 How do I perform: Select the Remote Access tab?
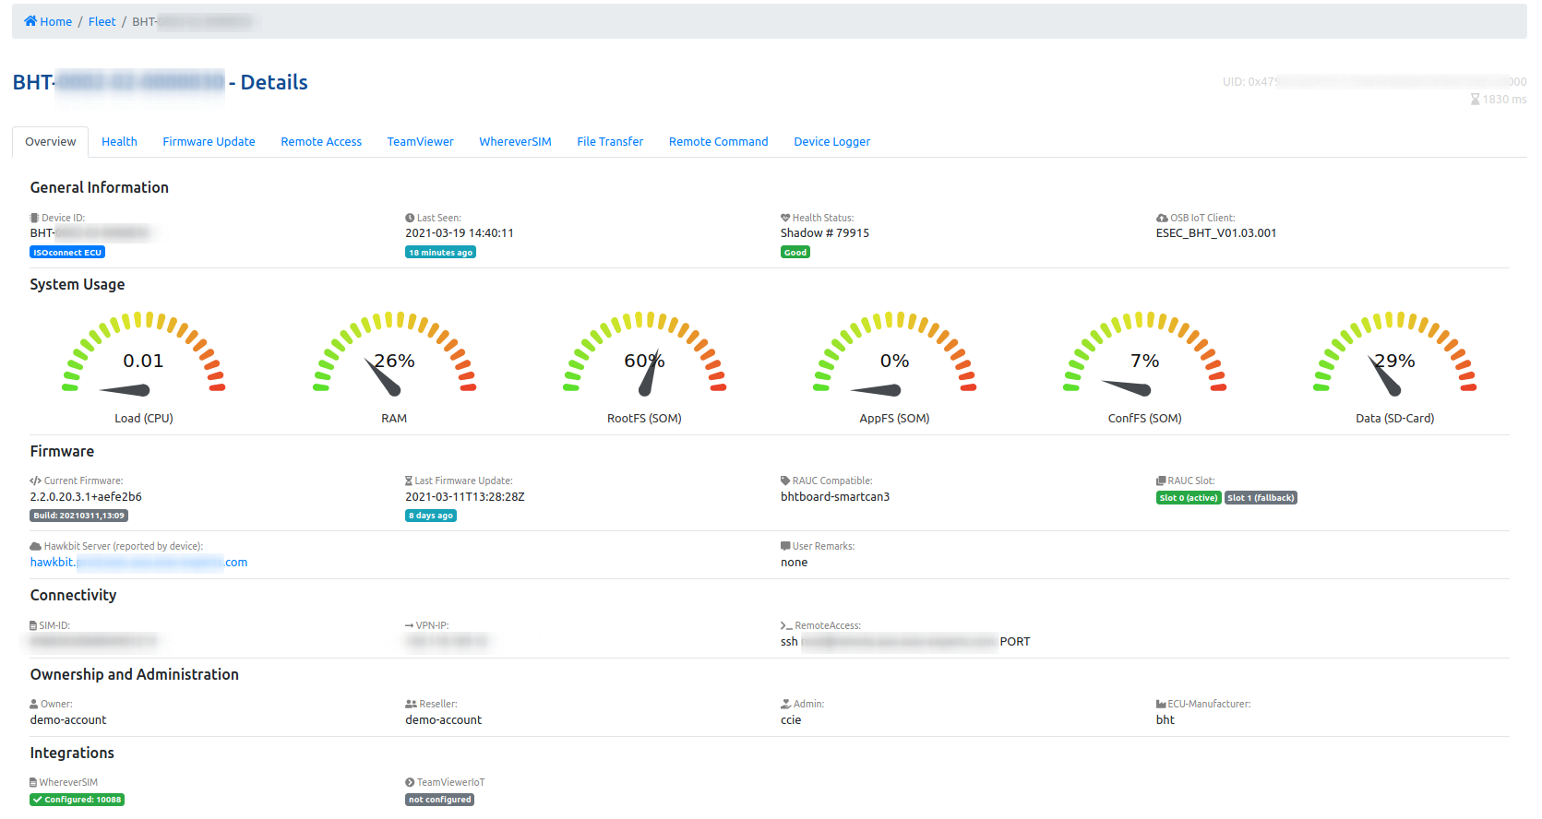click(321, 142)
